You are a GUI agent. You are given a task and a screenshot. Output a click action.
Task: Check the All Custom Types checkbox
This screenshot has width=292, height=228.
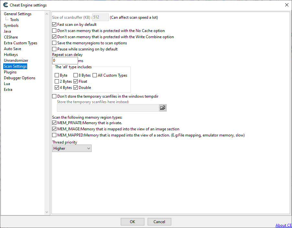95,75
